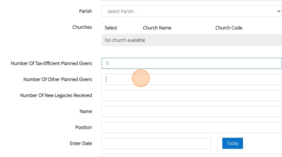Click the 'Number Of Other Planned Givers' label

click(57, 79)
